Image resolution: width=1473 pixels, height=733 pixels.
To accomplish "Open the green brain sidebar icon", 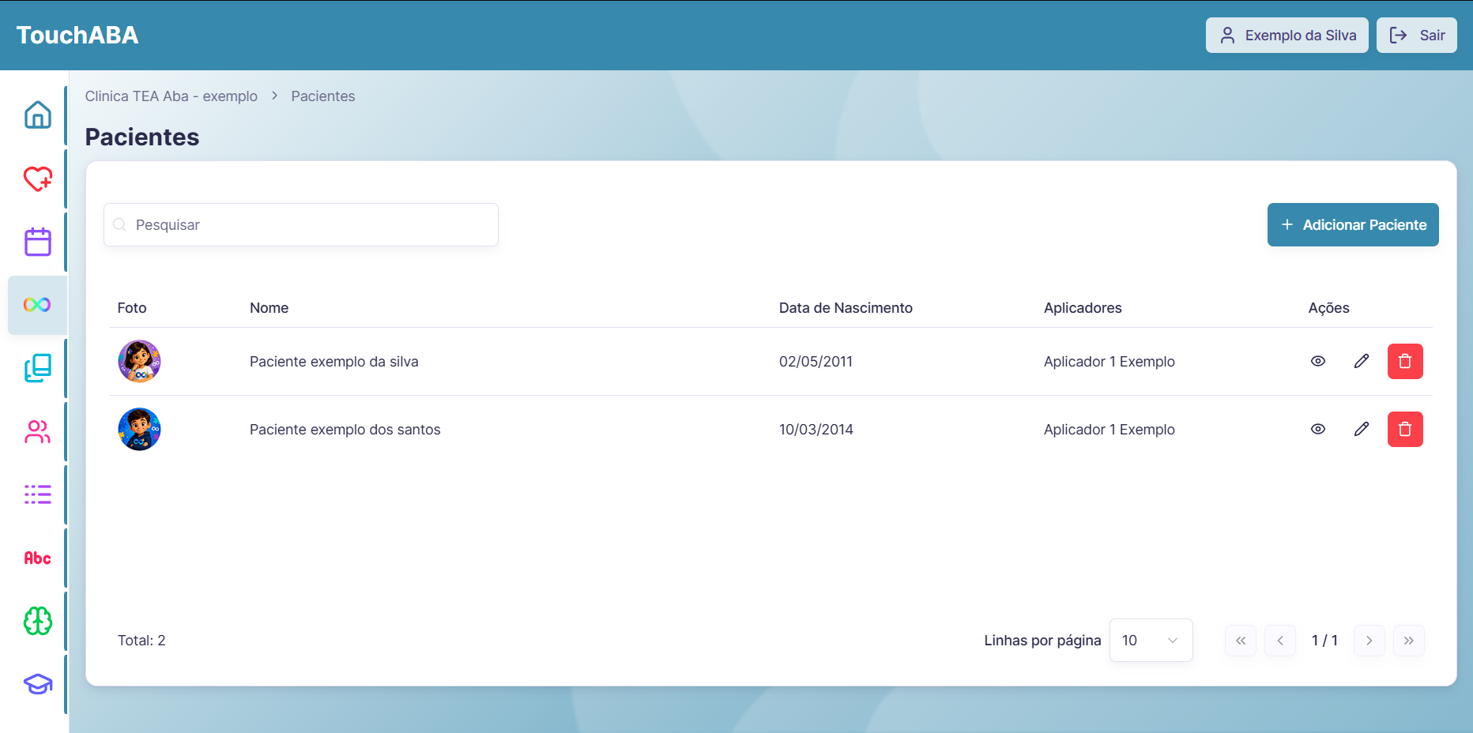I will click(37, 621).
